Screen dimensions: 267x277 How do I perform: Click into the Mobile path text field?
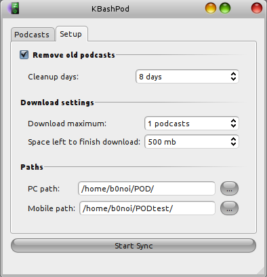147,208
